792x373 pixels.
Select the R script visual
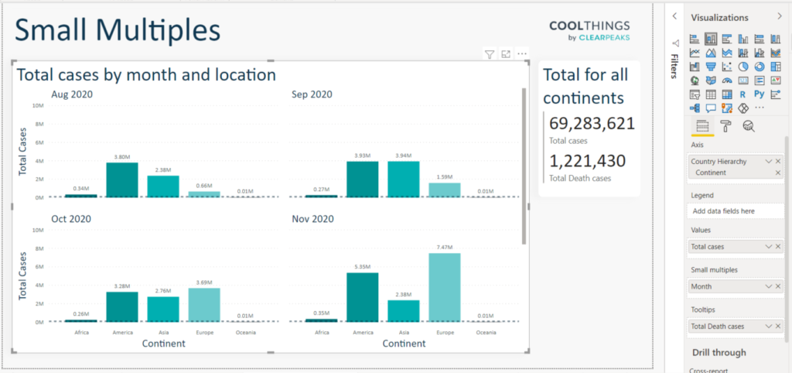743,94
